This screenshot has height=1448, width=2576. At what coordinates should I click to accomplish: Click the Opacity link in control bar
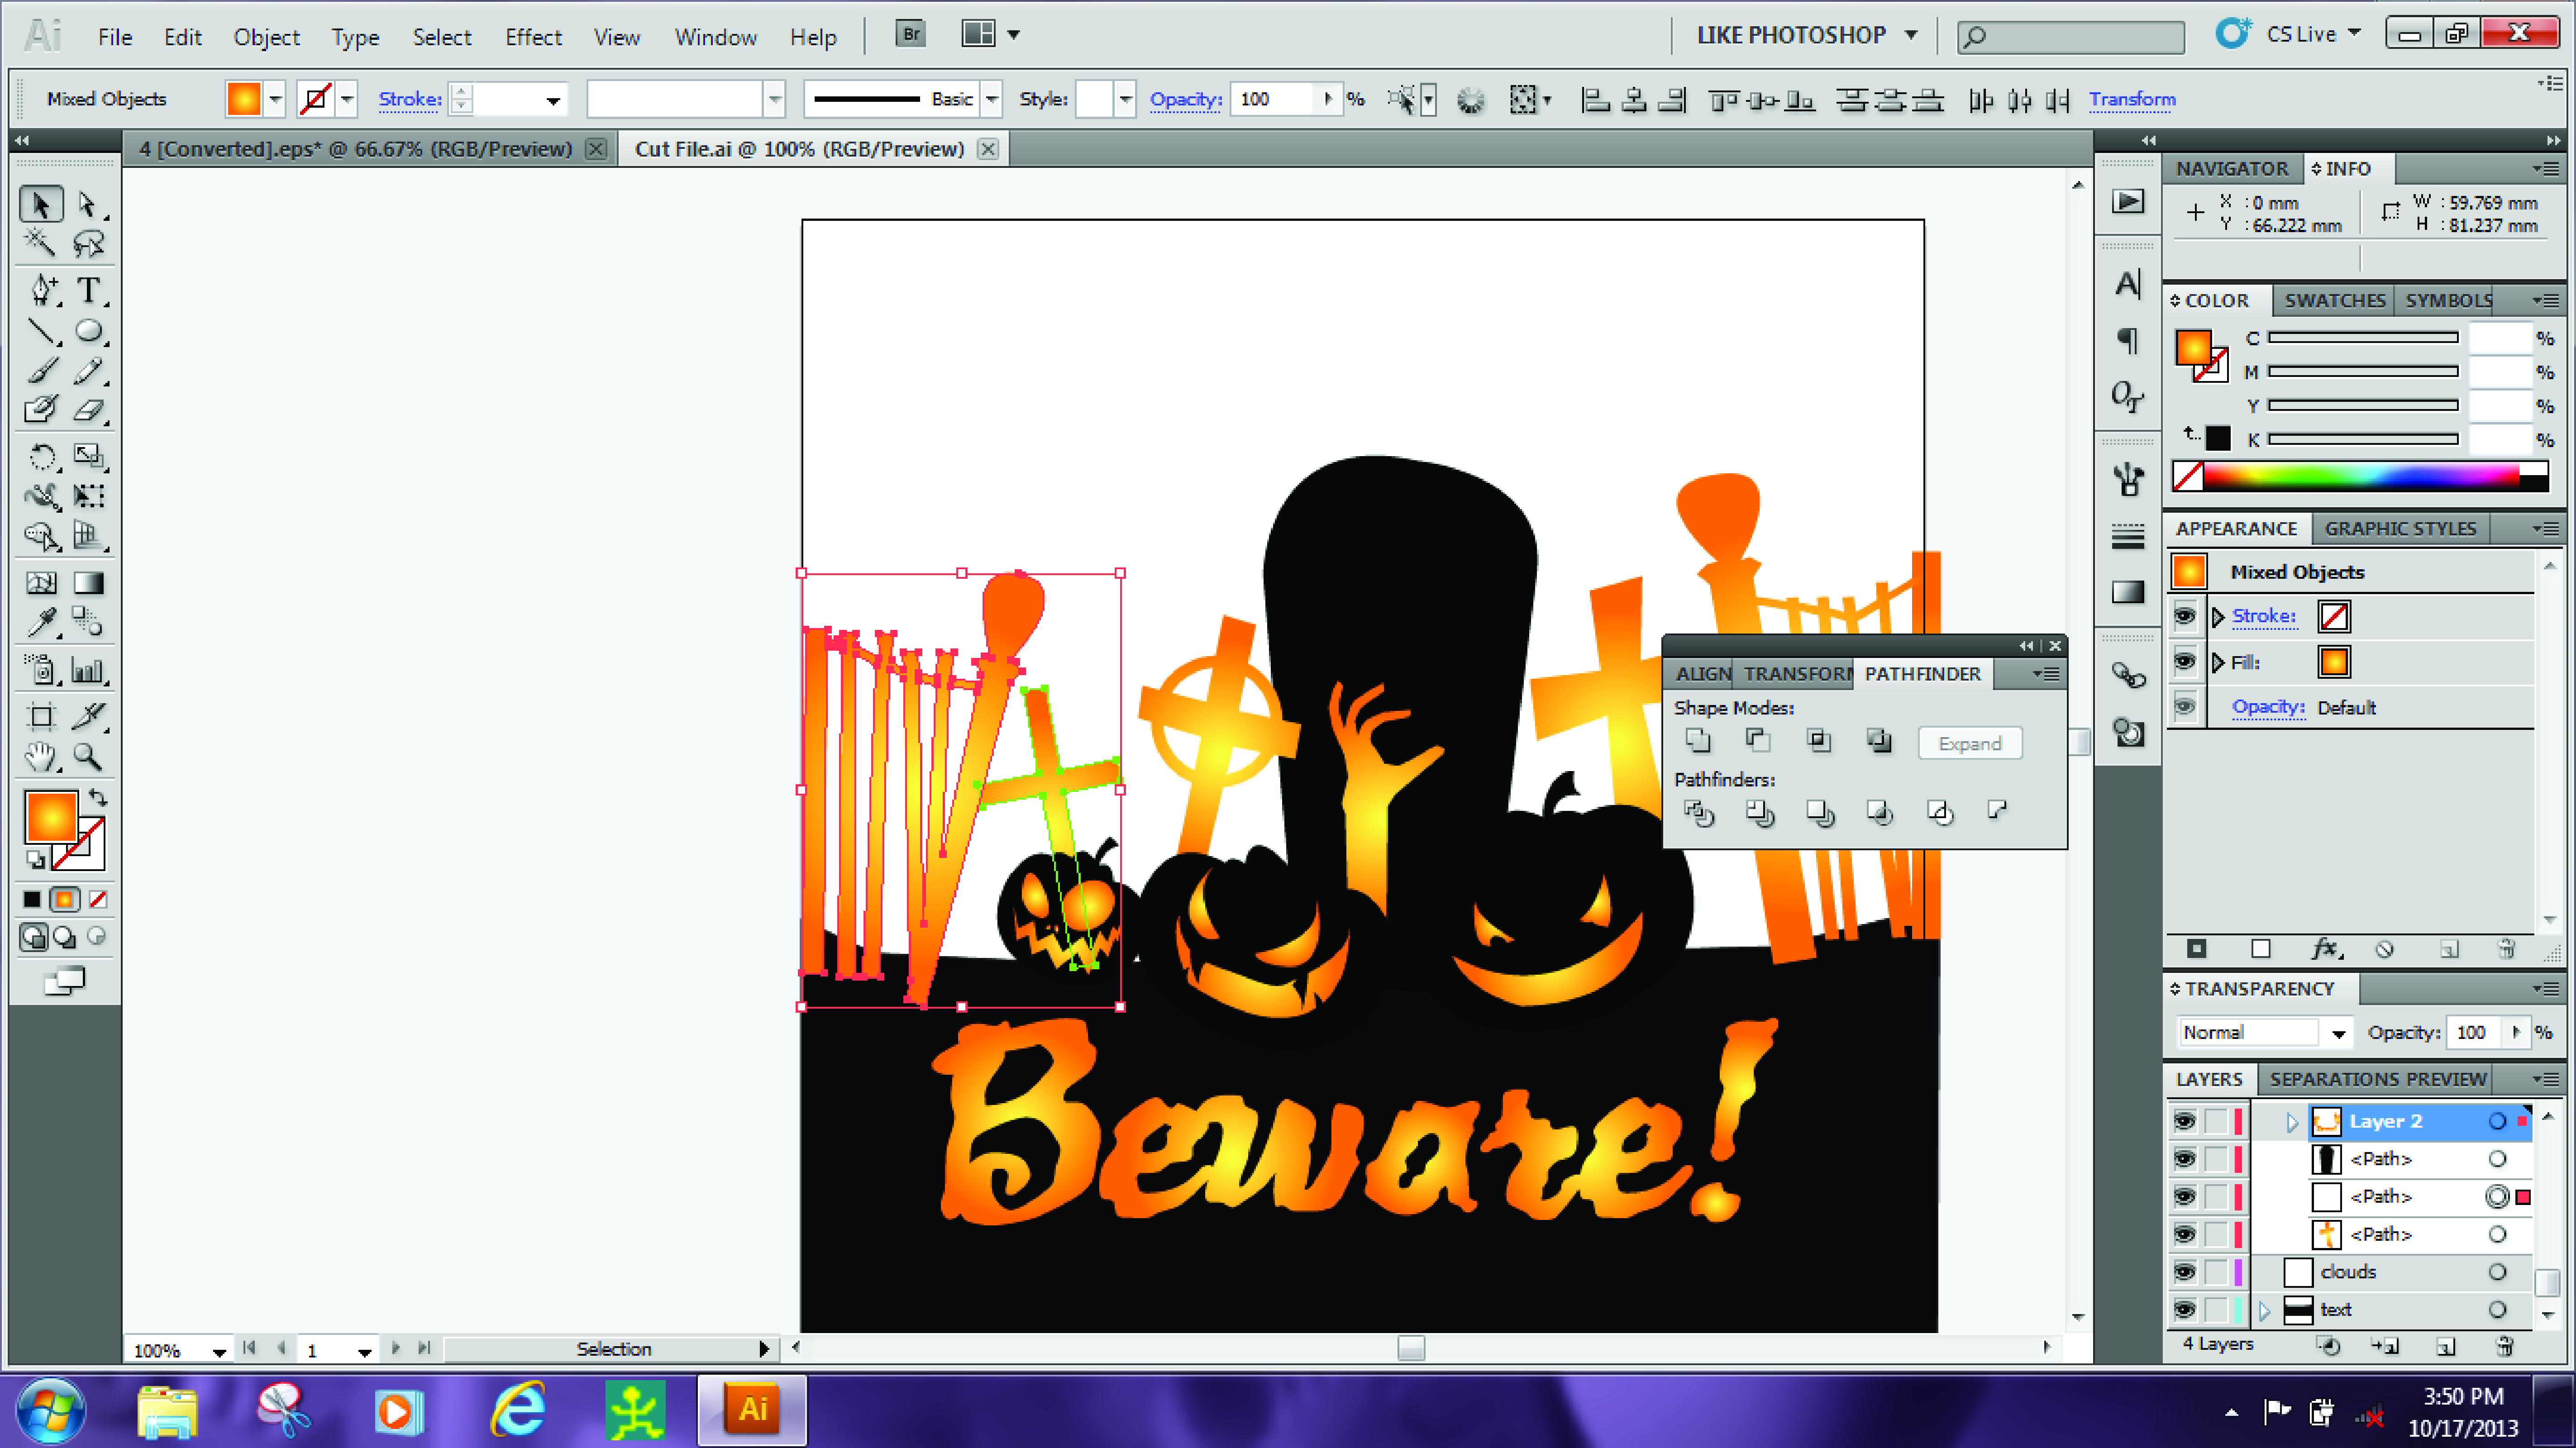click(1186, 99)
